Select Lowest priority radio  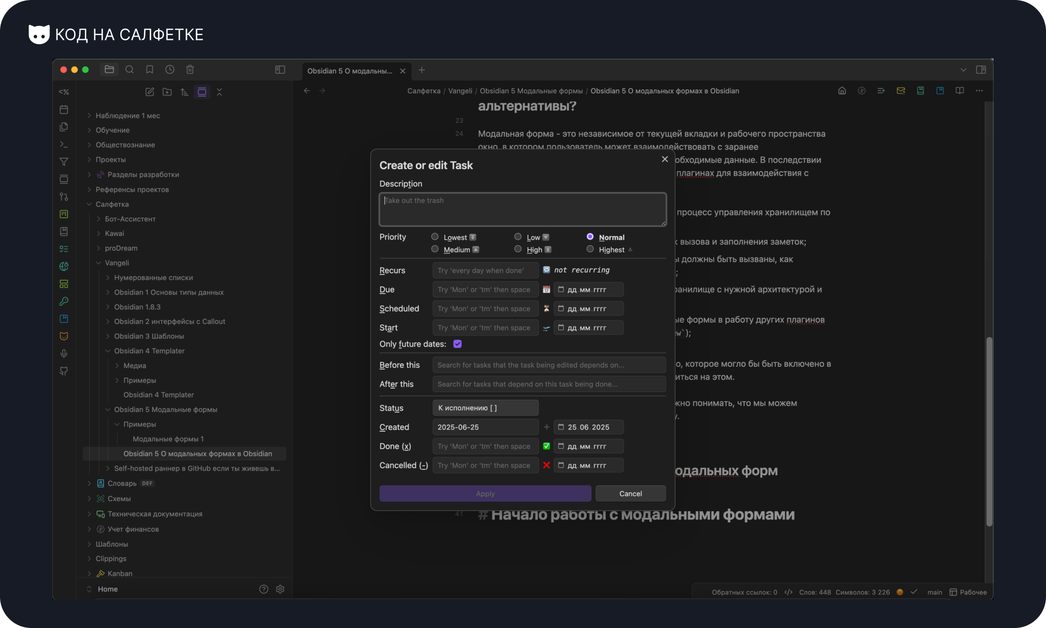pos(435,237)
